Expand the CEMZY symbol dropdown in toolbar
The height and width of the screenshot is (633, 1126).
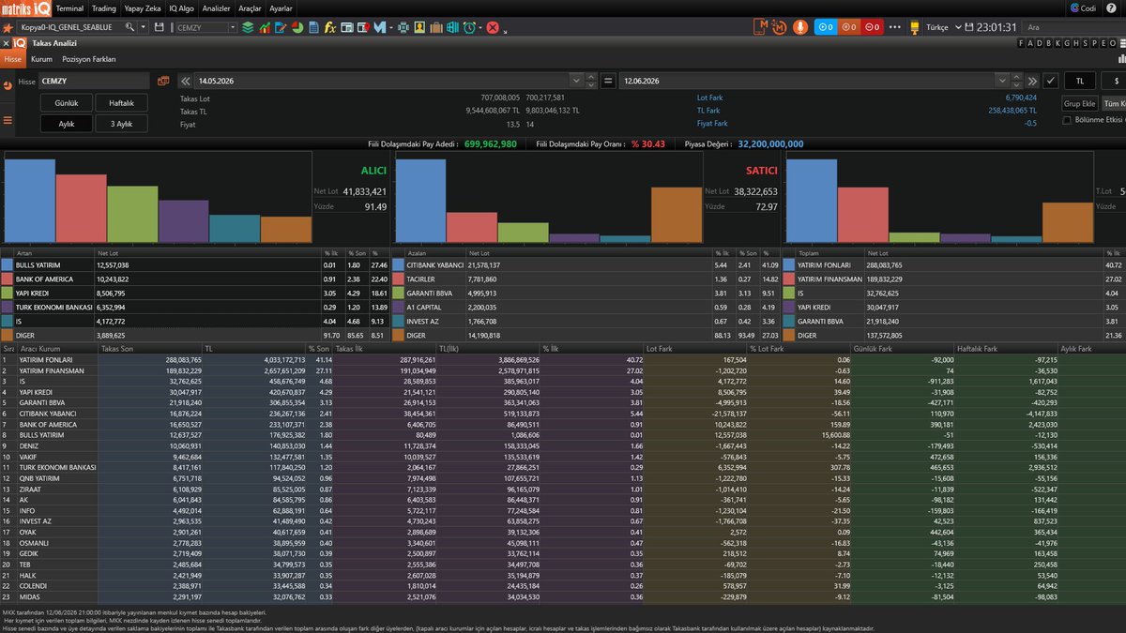[x=234, y=28]
